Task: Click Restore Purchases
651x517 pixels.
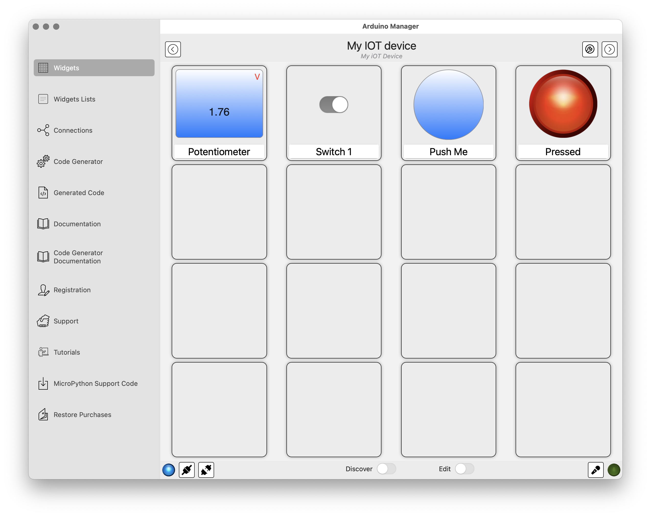Action: point(82,414)
